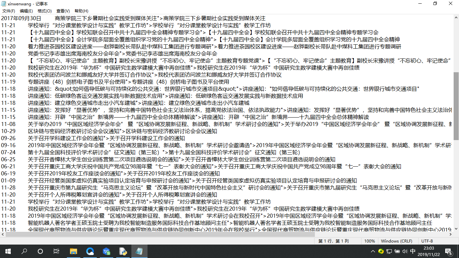Launch Visual Studio from the taskbar

(106, 251)
